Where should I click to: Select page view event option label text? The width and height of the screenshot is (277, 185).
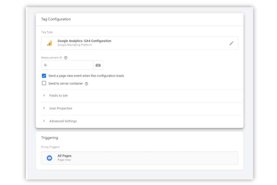86,76
